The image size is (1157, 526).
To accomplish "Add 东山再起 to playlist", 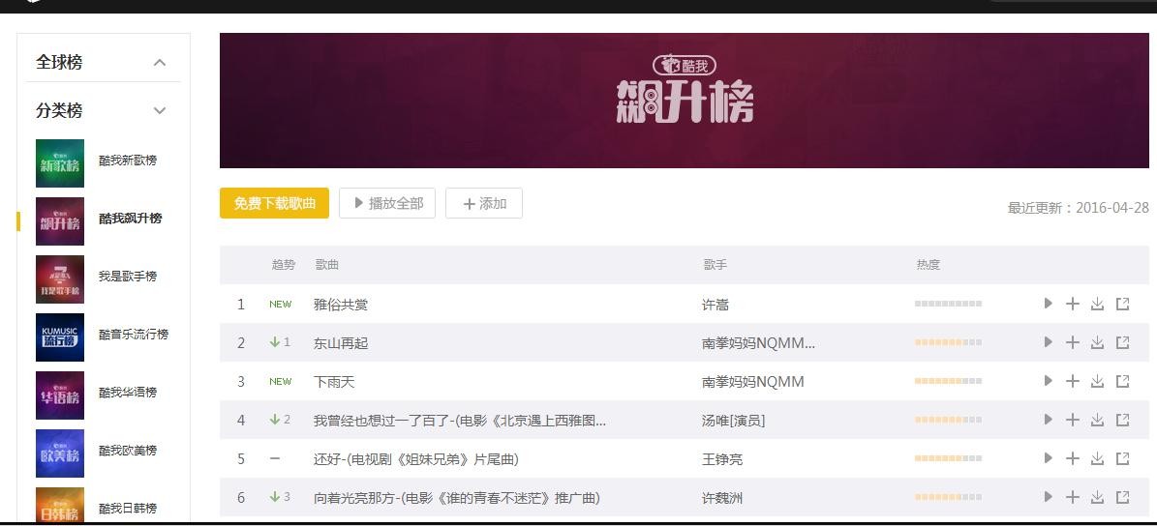I will 1073,342.
